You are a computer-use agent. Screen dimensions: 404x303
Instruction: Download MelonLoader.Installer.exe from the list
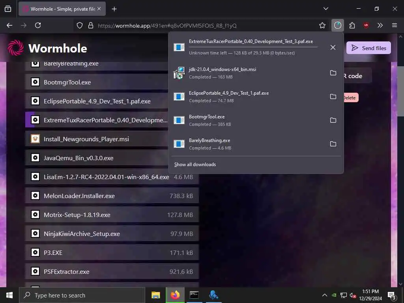click(x=112, y=196)
